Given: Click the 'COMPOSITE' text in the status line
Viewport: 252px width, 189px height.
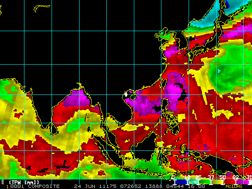Looking at the screenshot, I should tap(44, 186).
